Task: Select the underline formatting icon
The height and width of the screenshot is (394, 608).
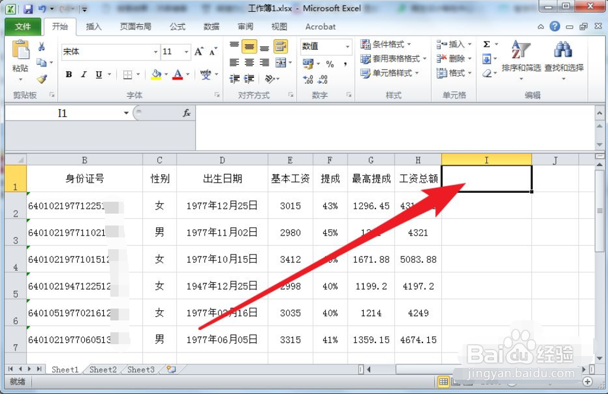Action: click(x=98, y=74)
